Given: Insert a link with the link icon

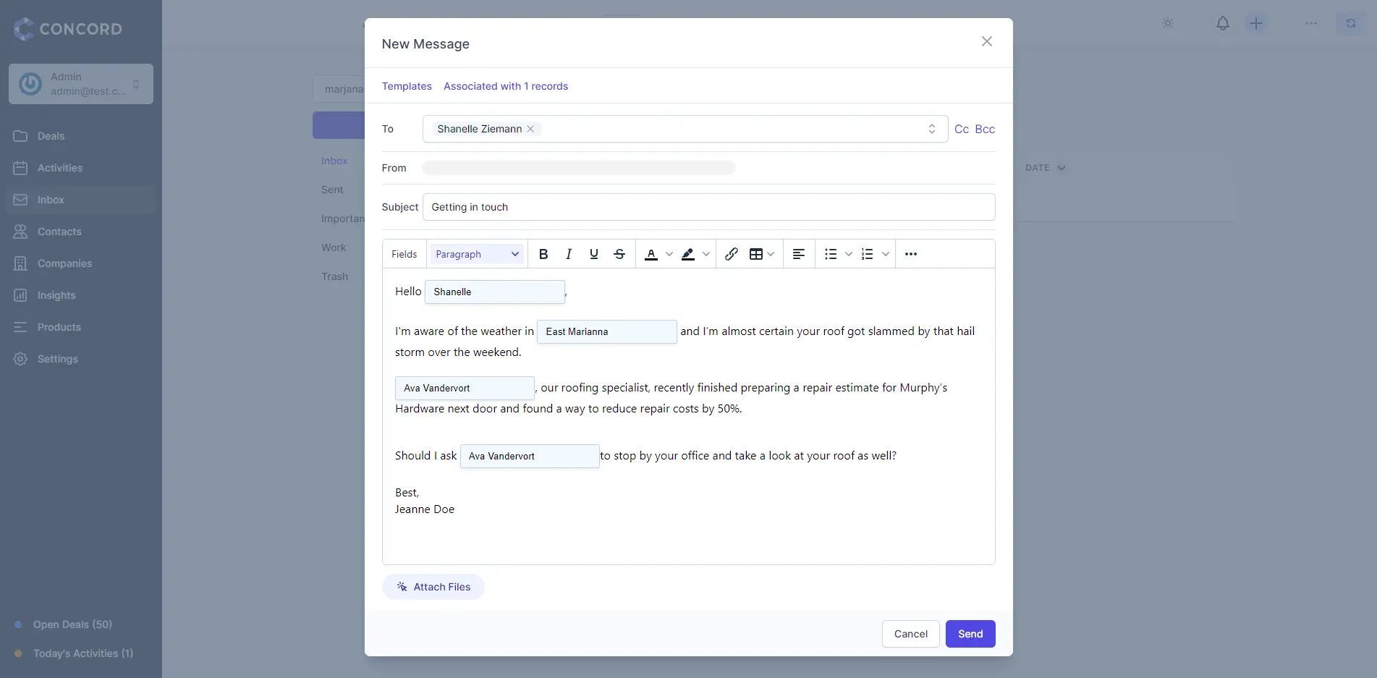Looking at the screenshot, I should pyautogui.click(x=732, y=254).
